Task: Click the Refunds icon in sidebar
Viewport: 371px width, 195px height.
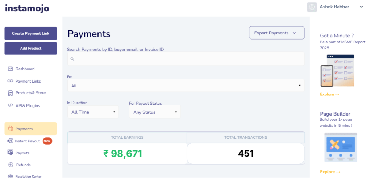Action: [11, 165]
